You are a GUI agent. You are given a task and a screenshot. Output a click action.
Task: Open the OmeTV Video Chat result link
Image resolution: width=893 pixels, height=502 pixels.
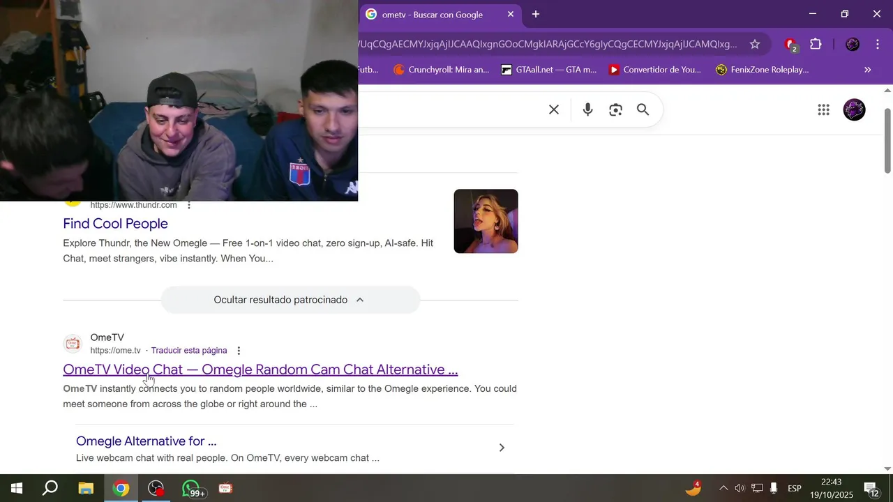260,370
